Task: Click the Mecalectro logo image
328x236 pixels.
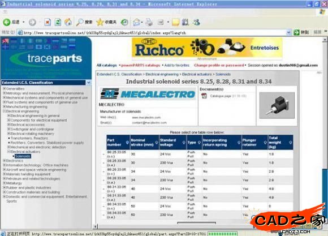Action: (x=148, y=93)
